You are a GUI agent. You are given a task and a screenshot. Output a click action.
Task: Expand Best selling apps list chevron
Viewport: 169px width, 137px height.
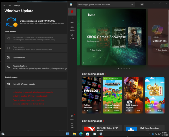tap(104, 121)
